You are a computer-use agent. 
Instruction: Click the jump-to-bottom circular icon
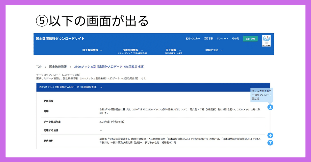[270, 135]
